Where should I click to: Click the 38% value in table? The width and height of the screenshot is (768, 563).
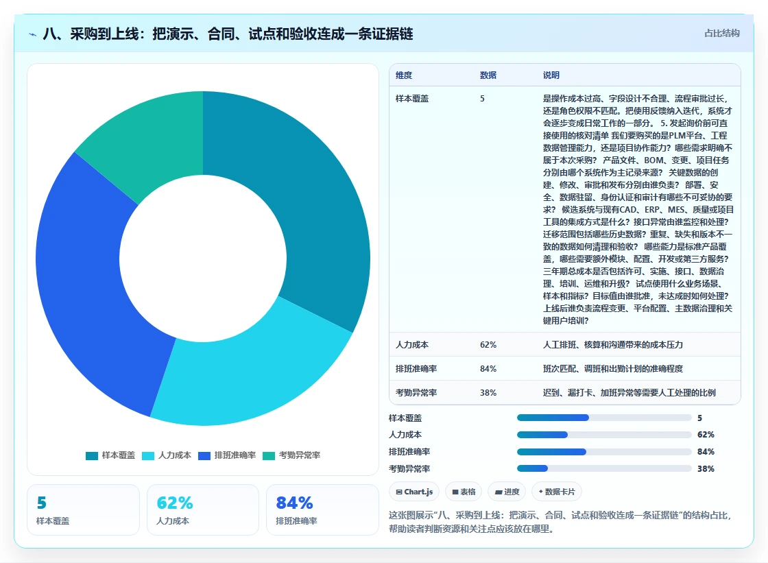tap(488, 392)
